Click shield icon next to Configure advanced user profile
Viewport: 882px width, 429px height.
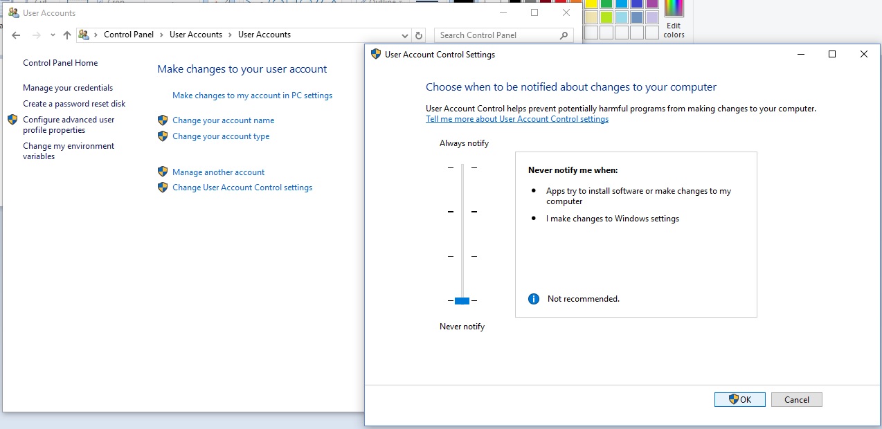pos(12,120)
